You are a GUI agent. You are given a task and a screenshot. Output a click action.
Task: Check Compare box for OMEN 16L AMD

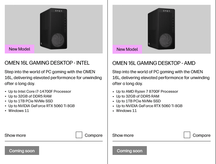(x=187, y=135)
